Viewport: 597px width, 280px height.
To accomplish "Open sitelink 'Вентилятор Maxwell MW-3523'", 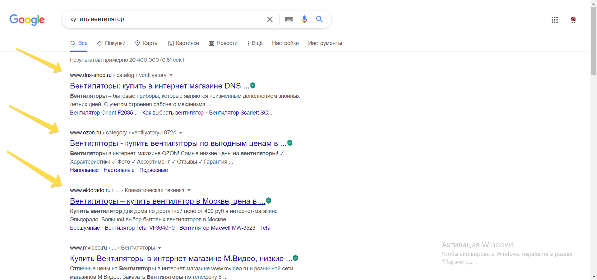I will pyautogui.click(x=217, y=228).
